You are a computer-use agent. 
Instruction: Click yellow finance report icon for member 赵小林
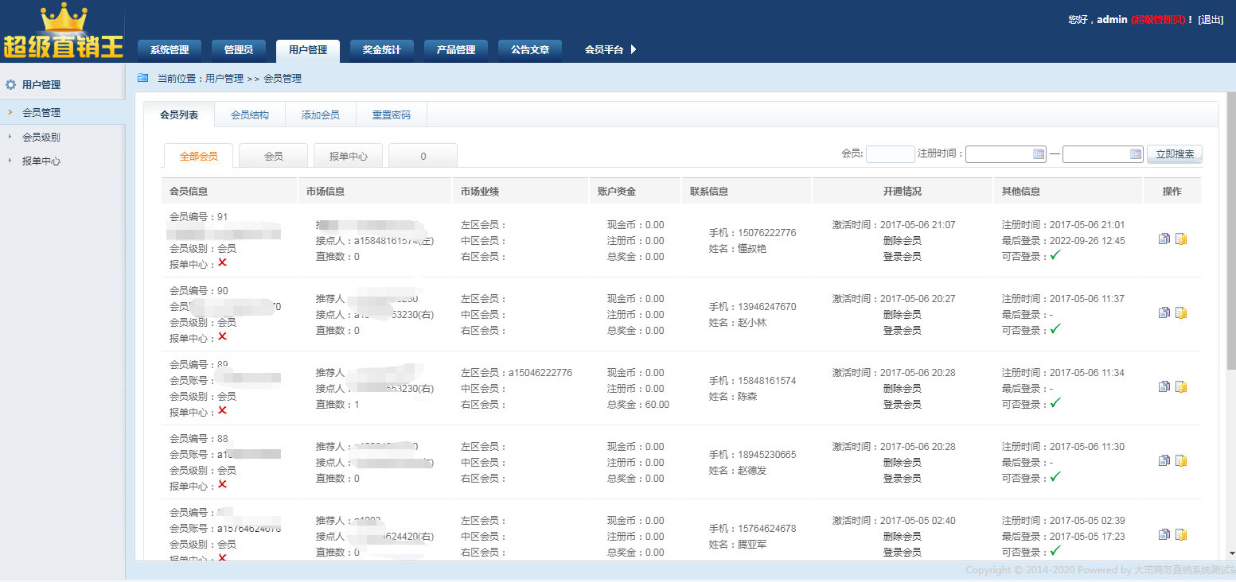(x=1181, y=312)
